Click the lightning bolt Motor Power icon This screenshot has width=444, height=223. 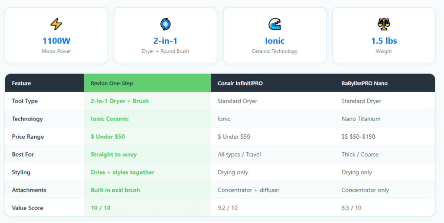coord(56,24)
